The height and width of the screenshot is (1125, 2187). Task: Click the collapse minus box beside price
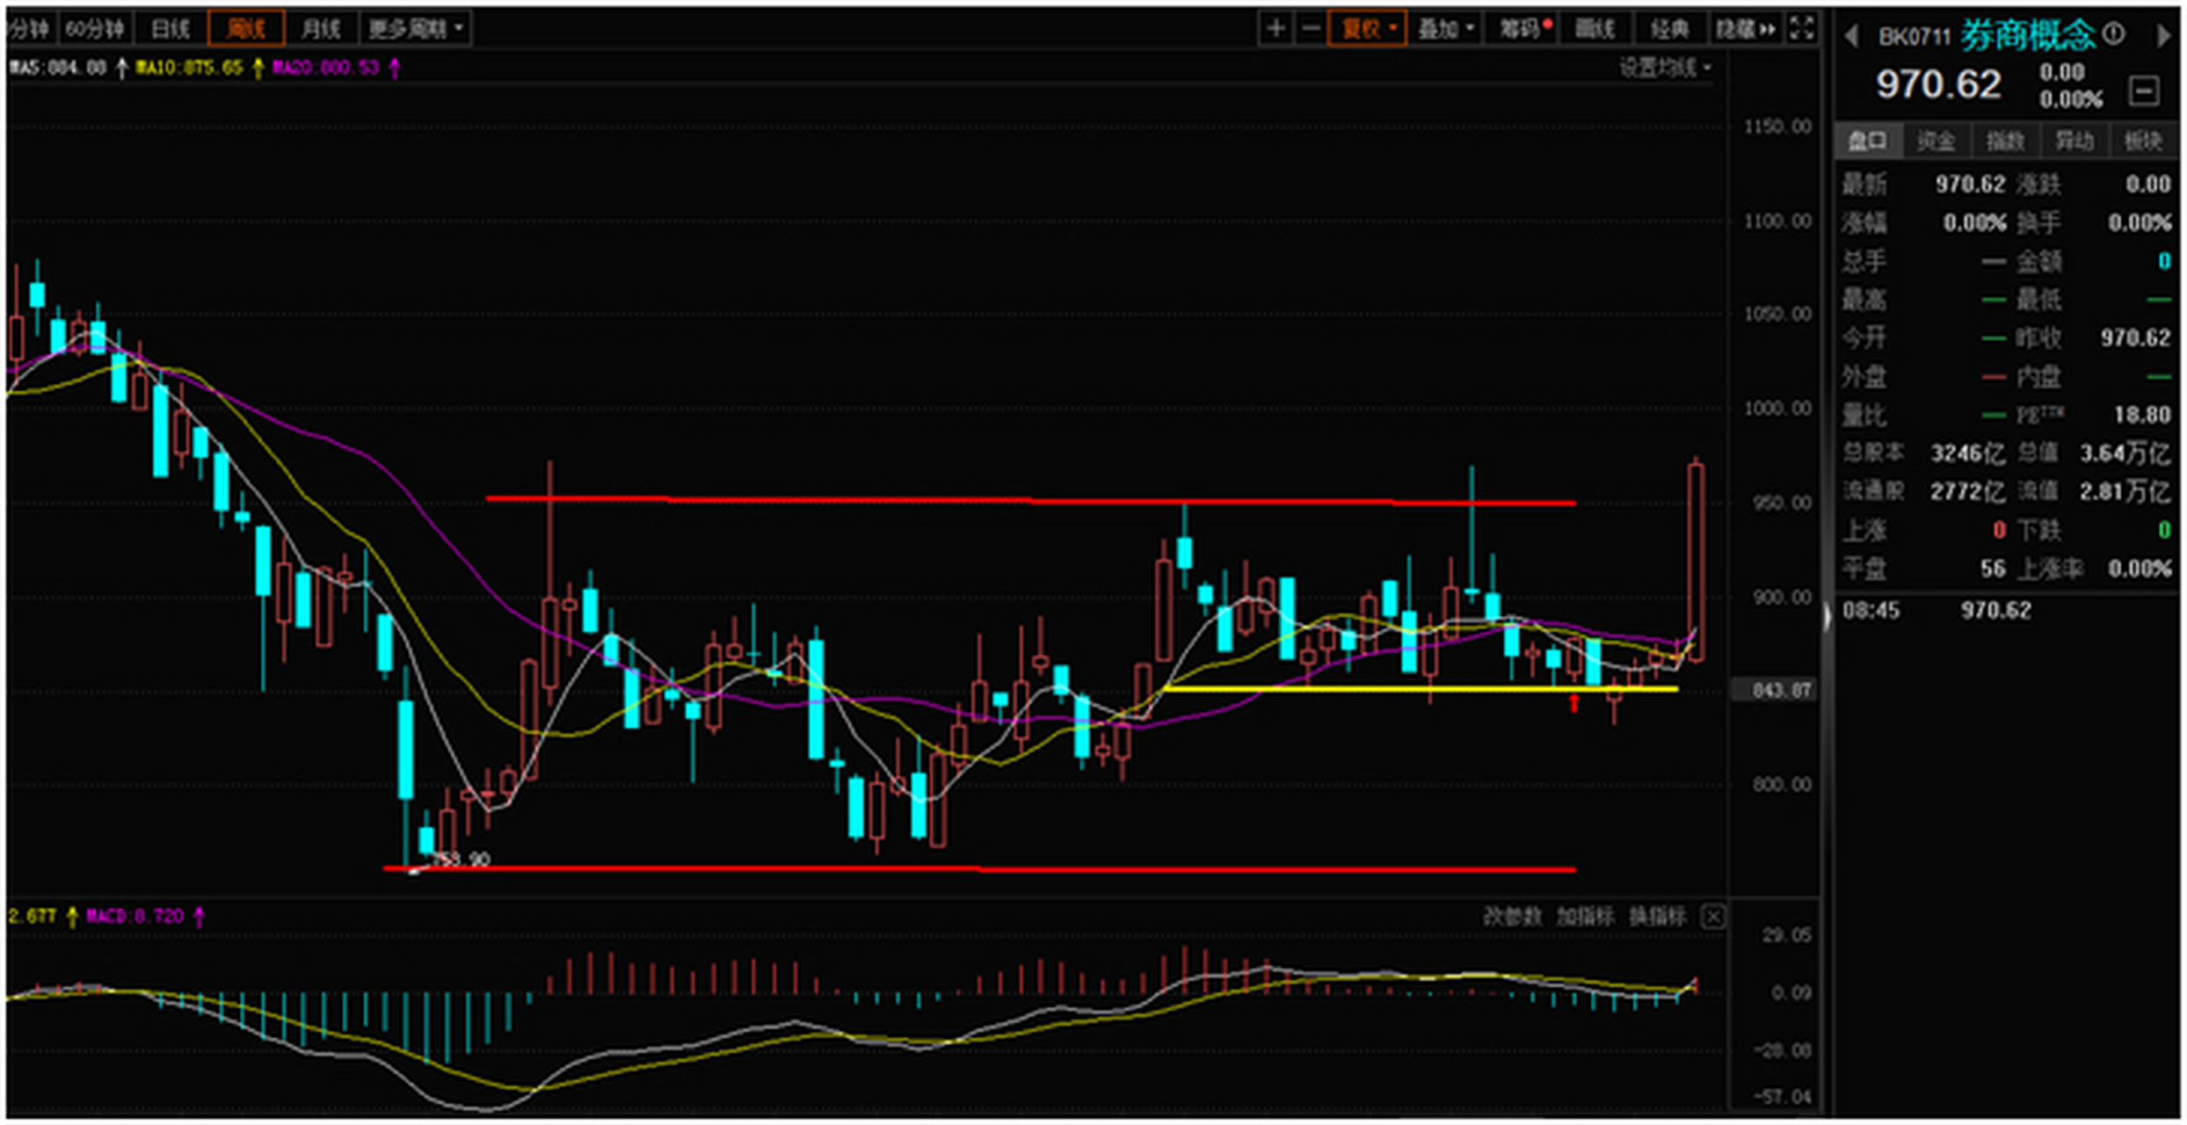click(2144, 90)
